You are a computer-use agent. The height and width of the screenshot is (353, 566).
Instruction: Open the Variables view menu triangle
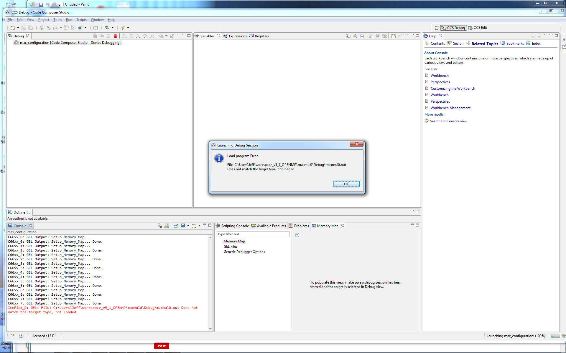tap(407, 35)
